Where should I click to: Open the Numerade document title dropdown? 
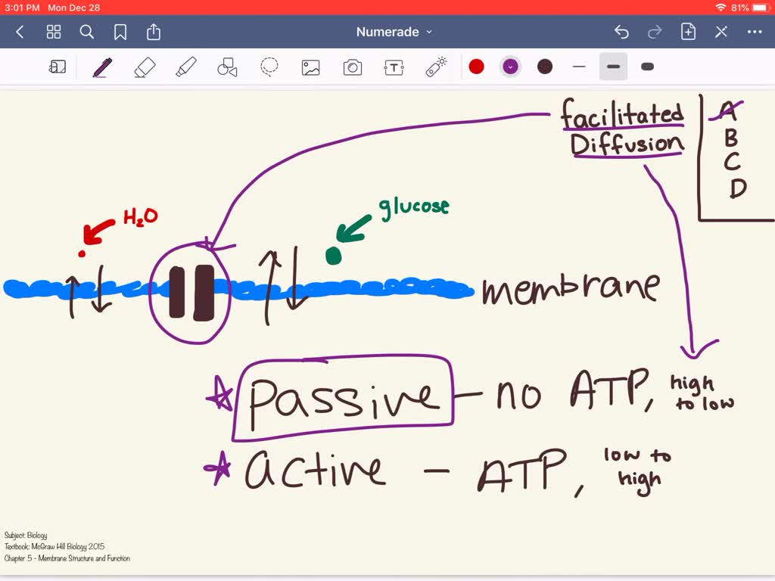(394, 32)
